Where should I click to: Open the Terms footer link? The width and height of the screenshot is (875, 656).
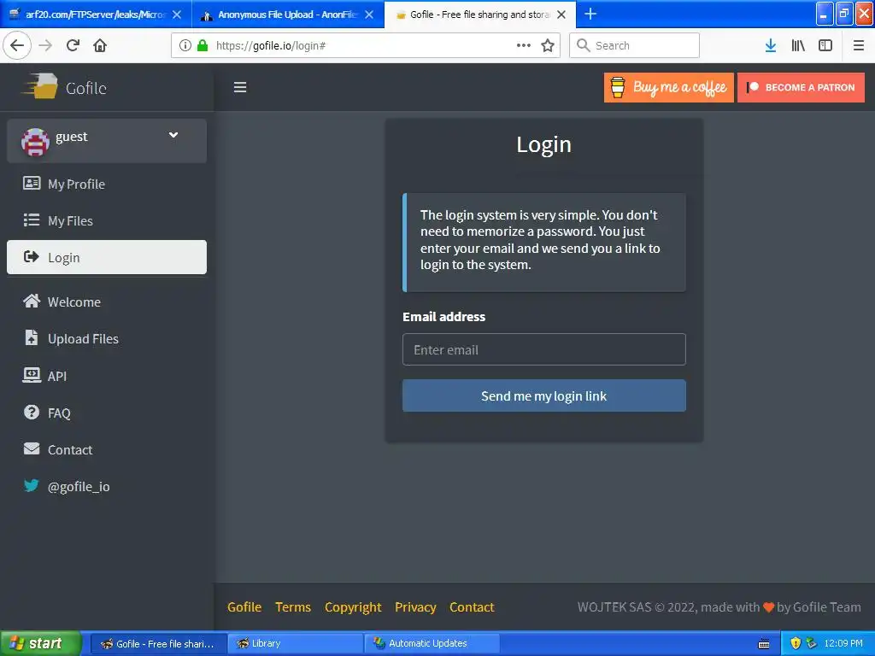click(293, 607)
